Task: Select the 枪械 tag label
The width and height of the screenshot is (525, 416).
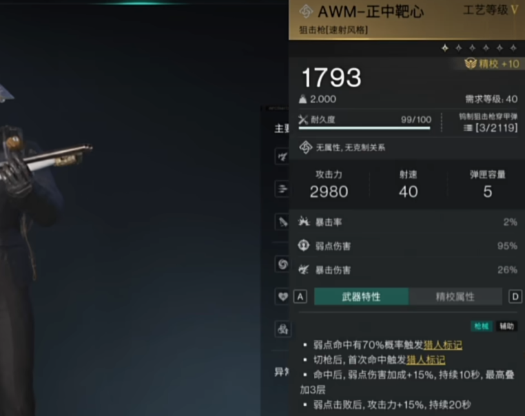Action: [x=481, y=326]
